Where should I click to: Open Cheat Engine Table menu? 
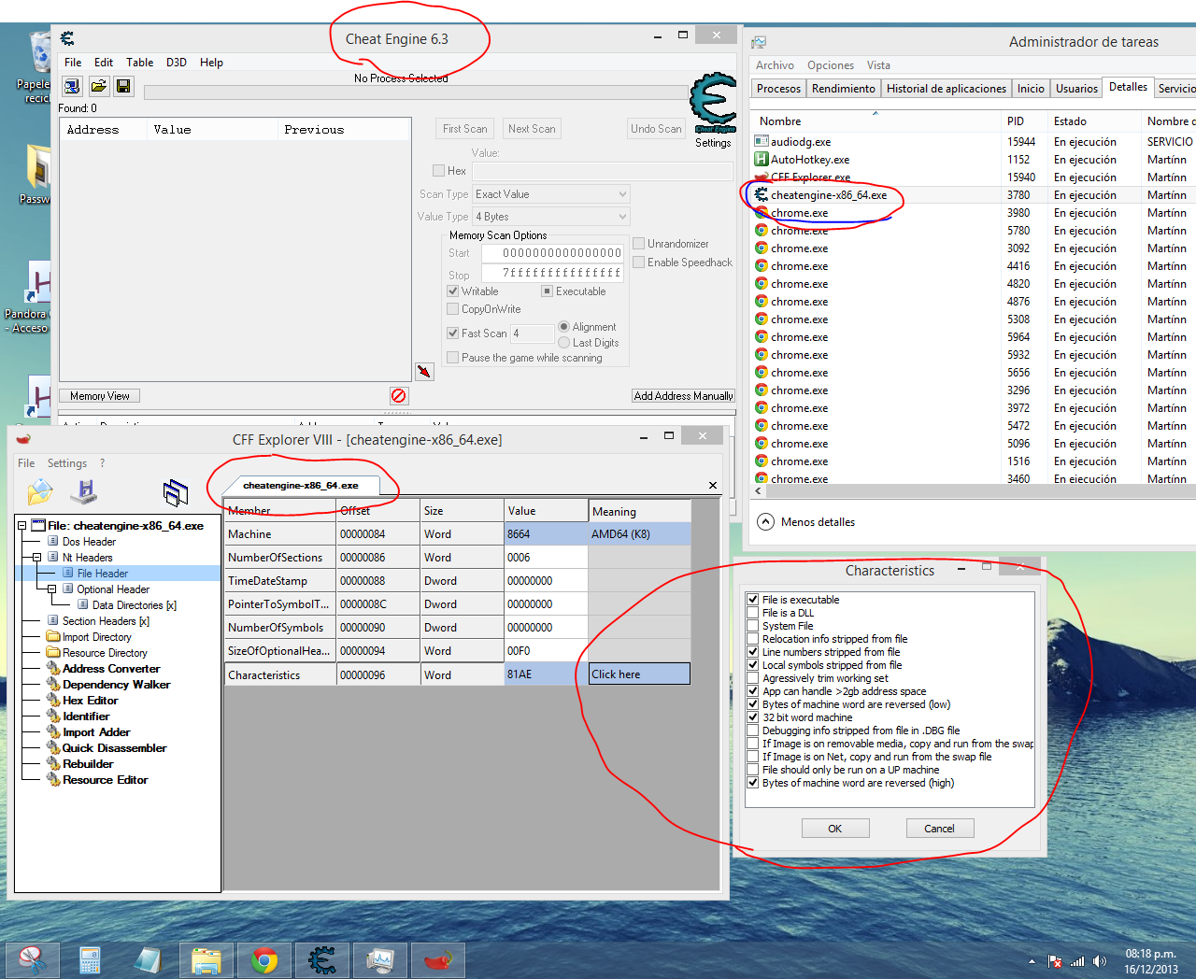coord(140,63)
